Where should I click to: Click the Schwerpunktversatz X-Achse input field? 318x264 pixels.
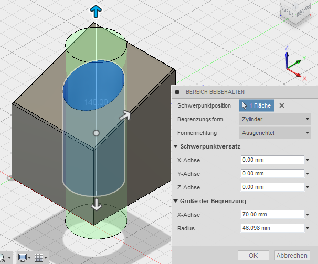[272, 160]
